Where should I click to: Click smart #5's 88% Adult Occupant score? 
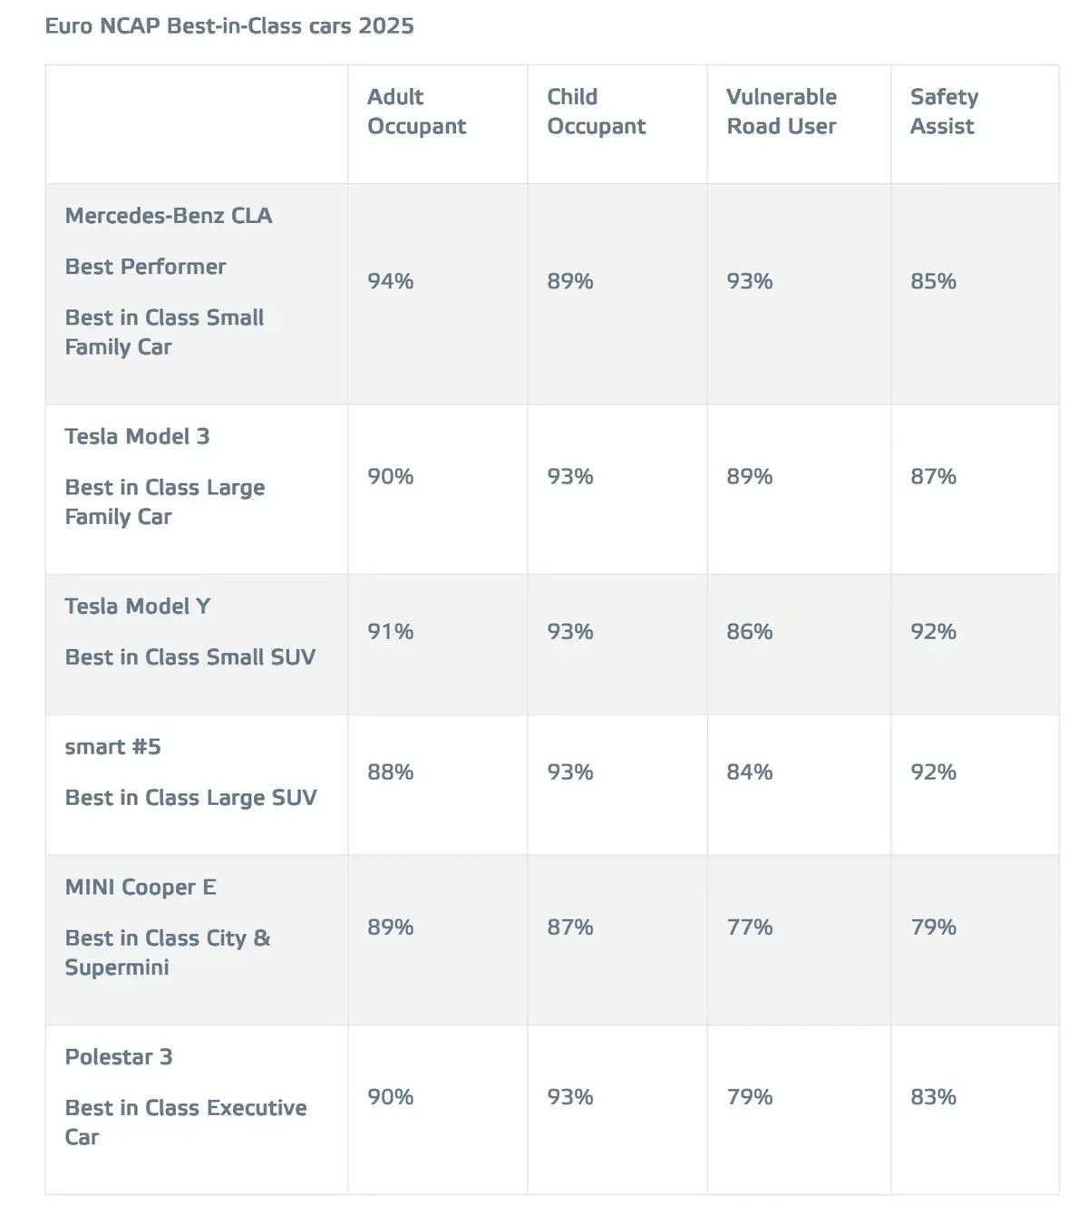click(x=390, y=772)
